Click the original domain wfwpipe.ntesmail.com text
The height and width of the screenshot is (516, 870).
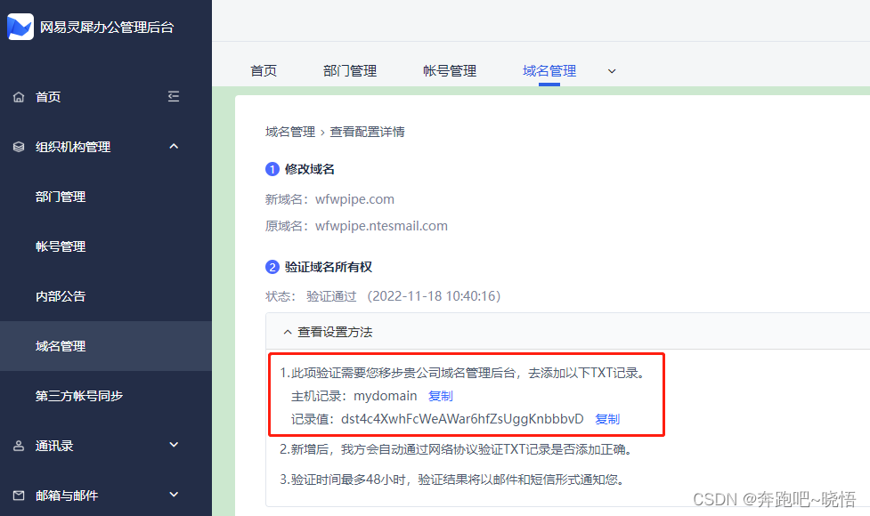pos(381,226)
